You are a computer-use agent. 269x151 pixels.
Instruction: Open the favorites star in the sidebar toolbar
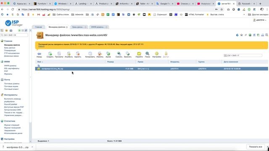pyautogui.click(x=7, y=30)
